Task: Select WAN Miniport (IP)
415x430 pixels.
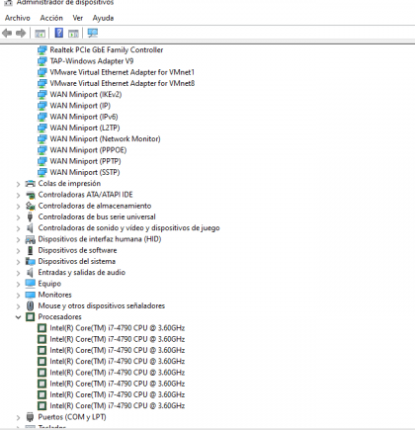Action: [80, 106]
